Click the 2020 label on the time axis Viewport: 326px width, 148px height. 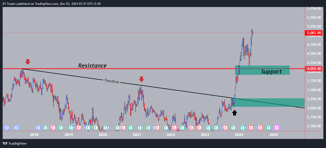point(103,135)
